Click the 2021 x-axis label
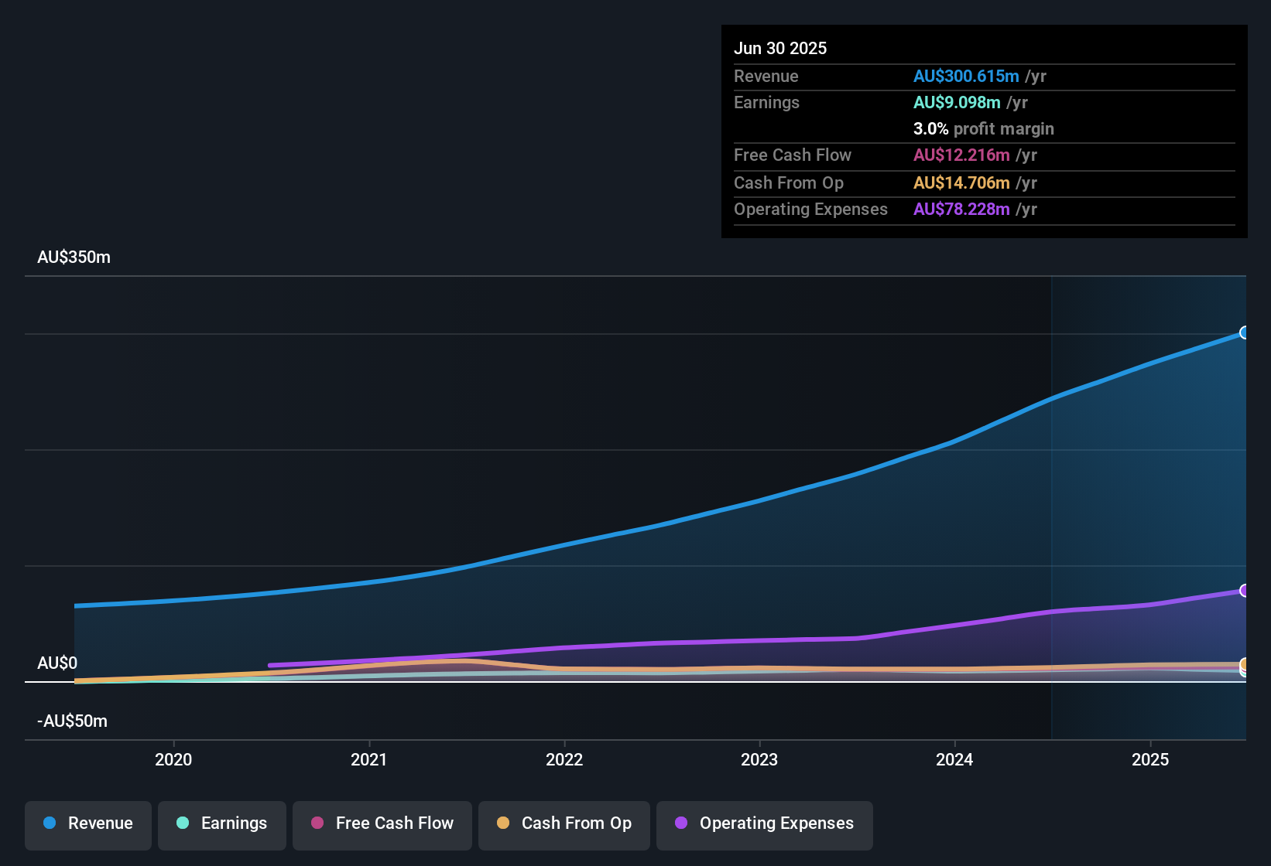Screen dimensions: 1271x866 [x=369, y=759]
